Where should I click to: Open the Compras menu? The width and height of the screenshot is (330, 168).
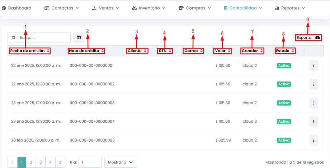pyautogui.click(x=195, y=8)
